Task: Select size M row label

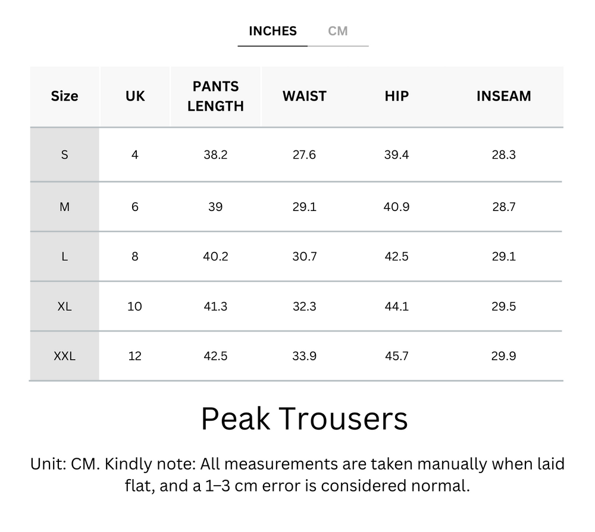Action: (64, 206)
